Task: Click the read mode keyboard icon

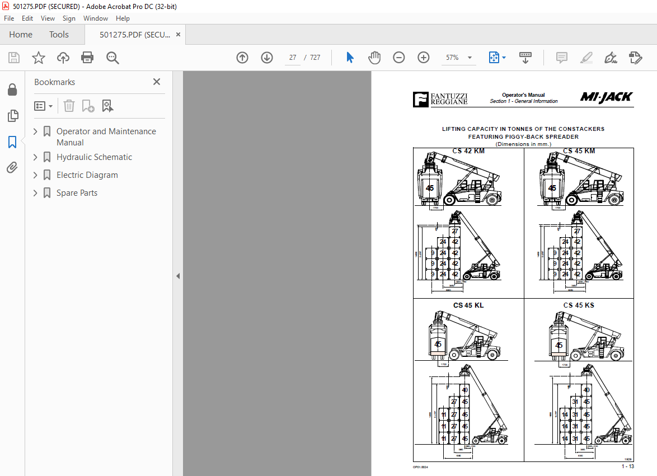Action: [x=525, y=58]
